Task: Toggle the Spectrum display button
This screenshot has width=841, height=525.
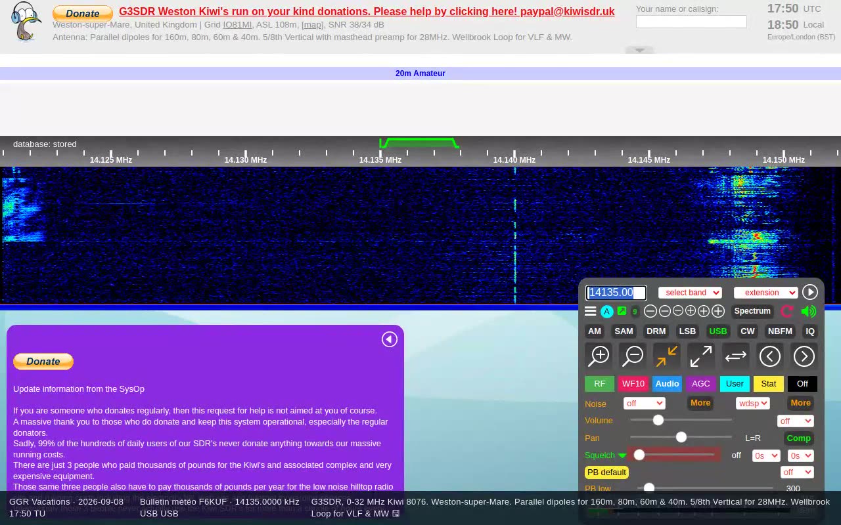Action: (x=752, y=311)
